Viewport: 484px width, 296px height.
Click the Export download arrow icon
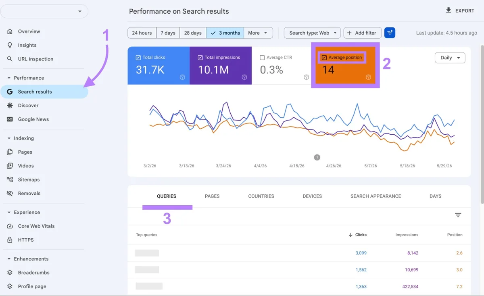pos(449,10)
